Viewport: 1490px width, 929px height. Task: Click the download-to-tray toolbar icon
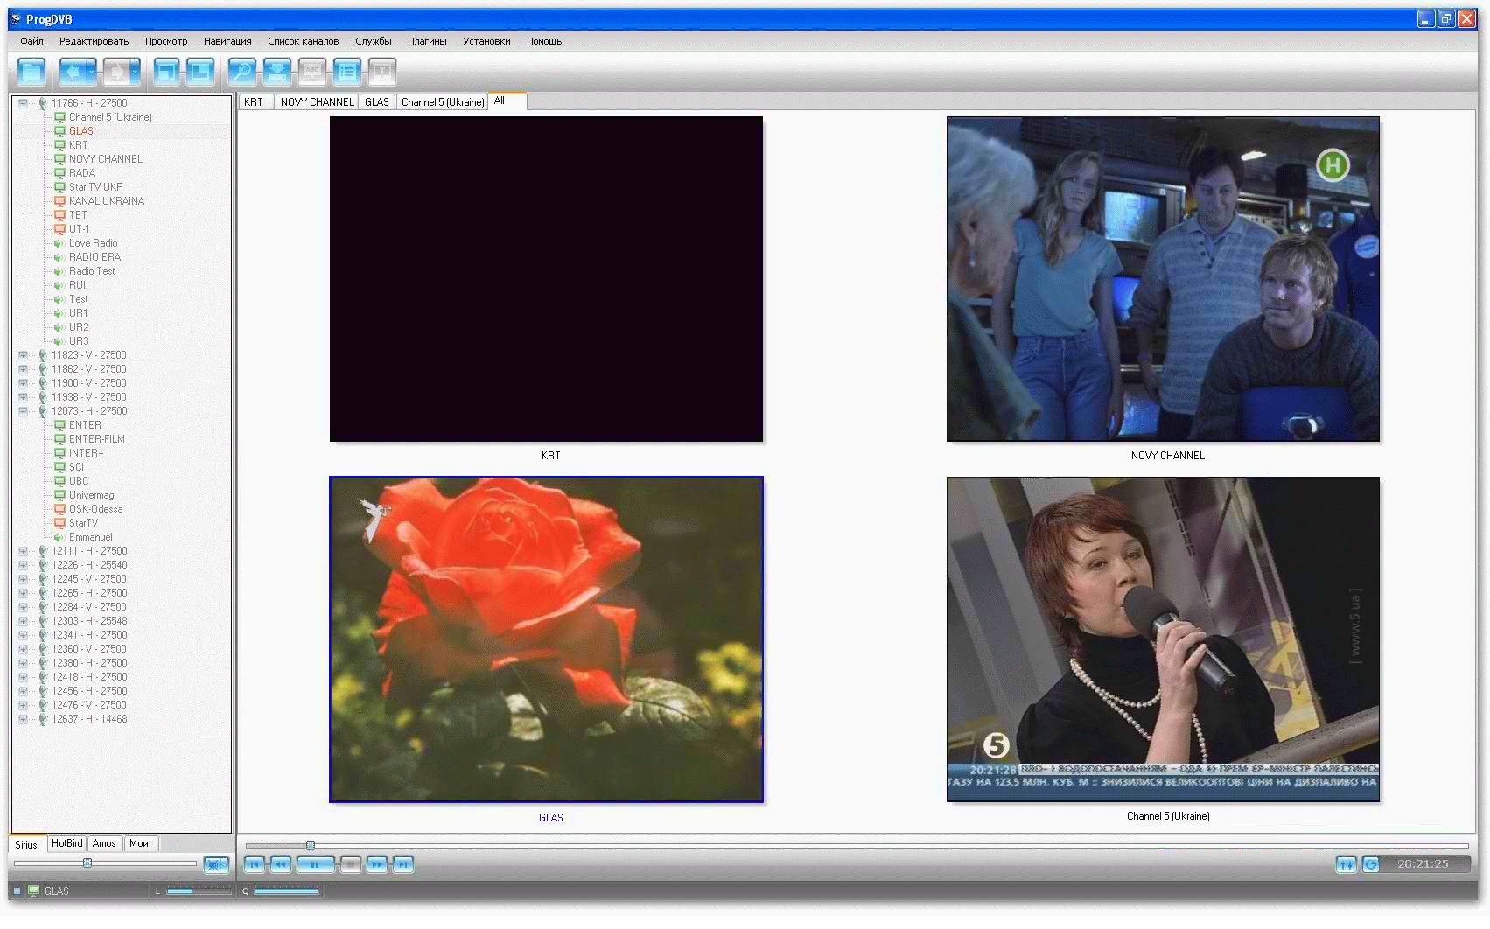coord(277,72)
